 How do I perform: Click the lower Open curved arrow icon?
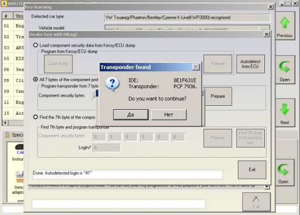[283, 169]
